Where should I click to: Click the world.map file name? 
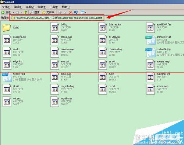point(66,99)
